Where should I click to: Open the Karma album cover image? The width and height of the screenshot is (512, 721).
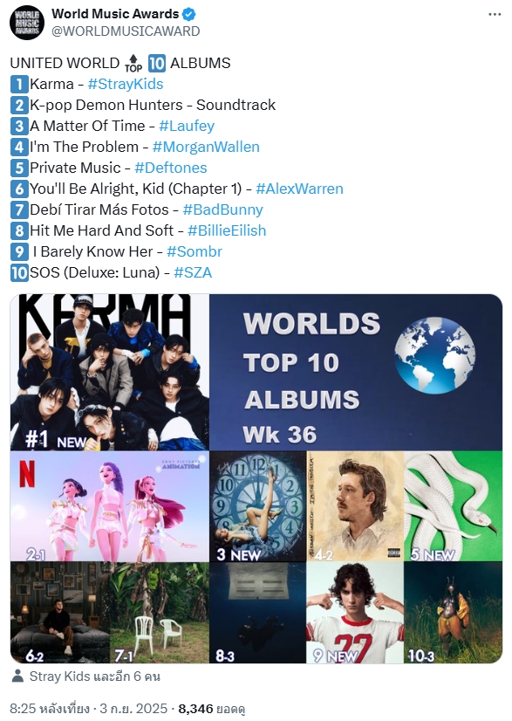coord(110,372)
